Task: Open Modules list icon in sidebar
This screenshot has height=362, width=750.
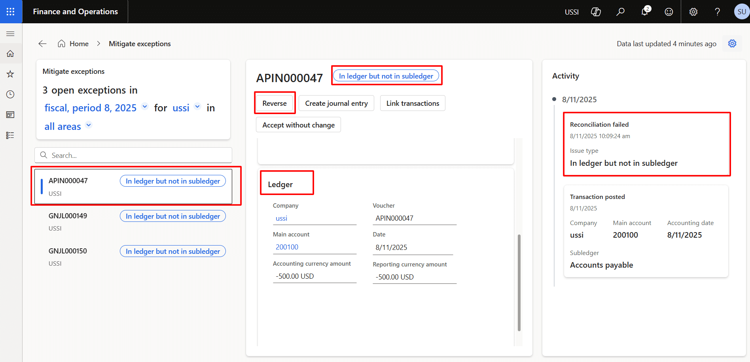Action: pos(11,135)
